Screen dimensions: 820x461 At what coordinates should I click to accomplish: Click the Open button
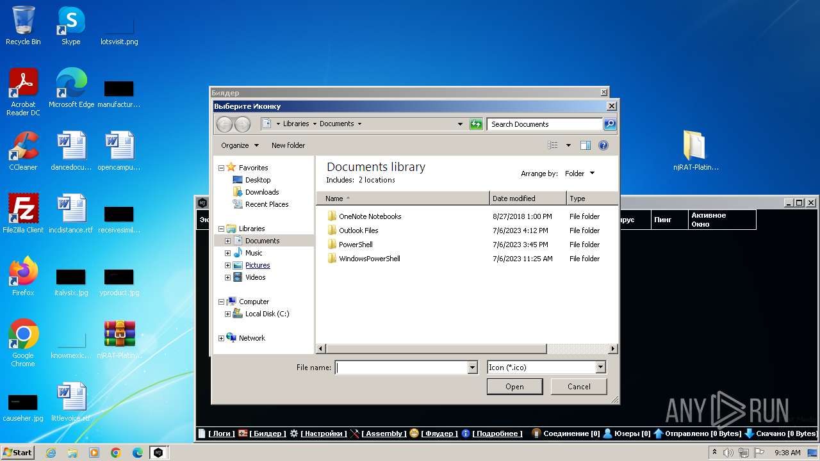click(514, 387)
